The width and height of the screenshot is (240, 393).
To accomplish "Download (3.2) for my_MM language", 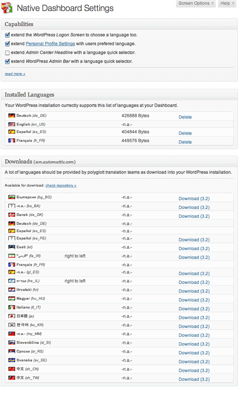I will point(194,335).
